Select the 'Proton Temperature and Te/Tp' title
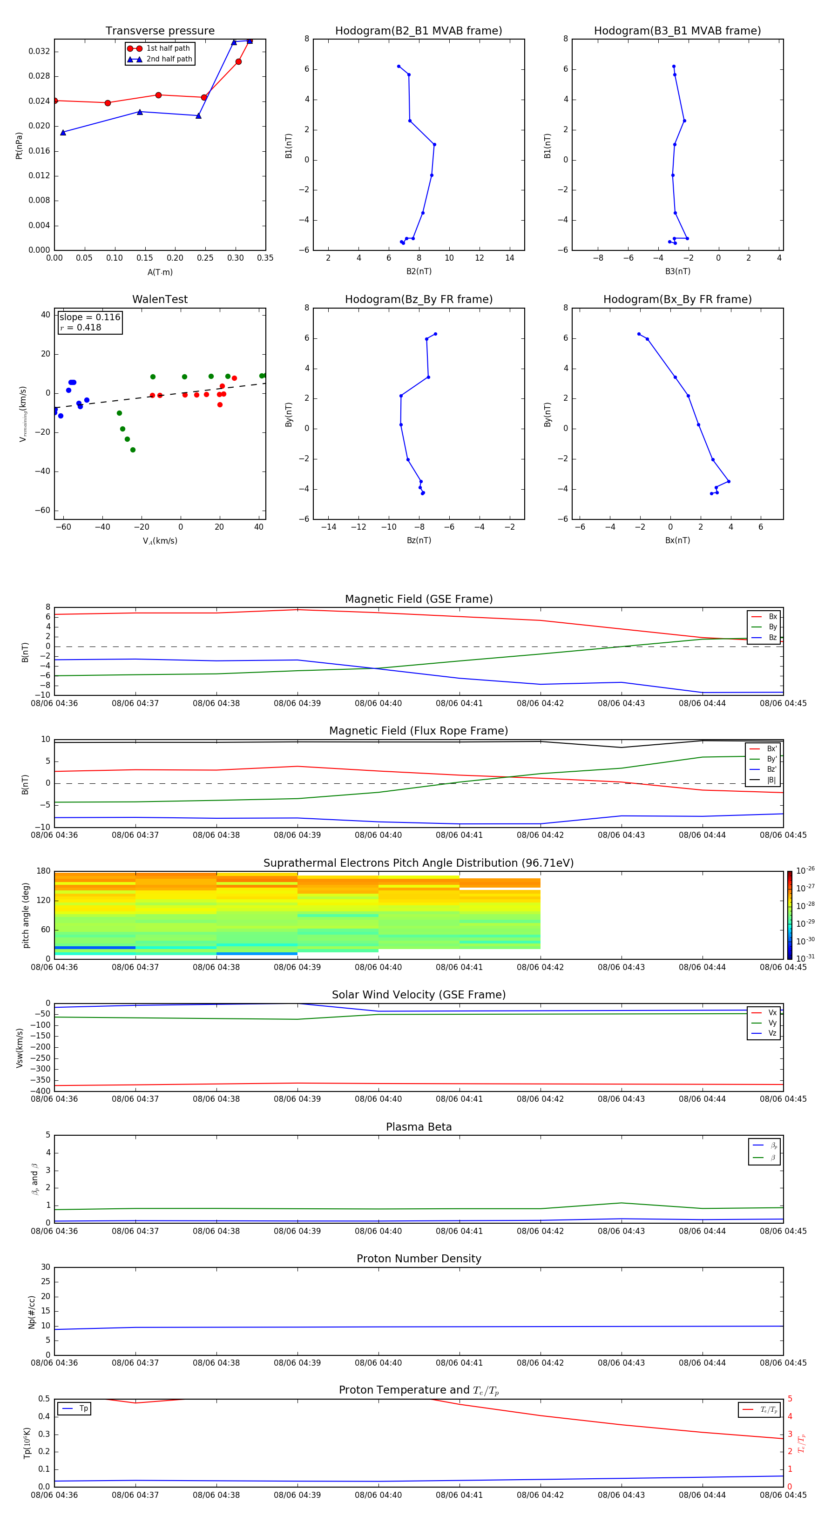The height and width of the screenshot is (1536, 838). tap(419, 1390)
